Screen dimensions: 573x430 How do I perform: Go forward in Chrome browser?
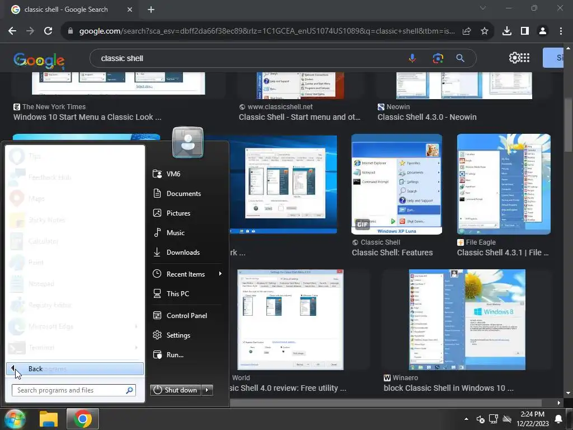[x=30, y=31]
